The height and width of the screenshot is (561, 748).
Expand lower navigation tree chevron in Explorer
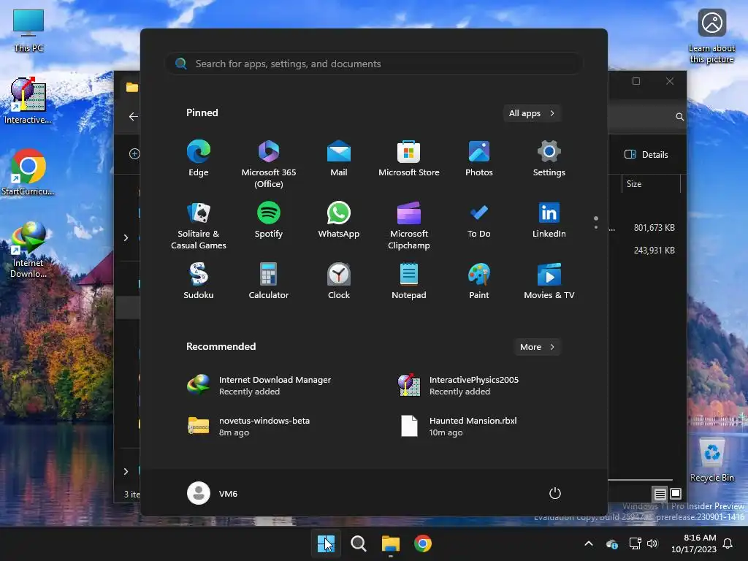coord(126,471)
